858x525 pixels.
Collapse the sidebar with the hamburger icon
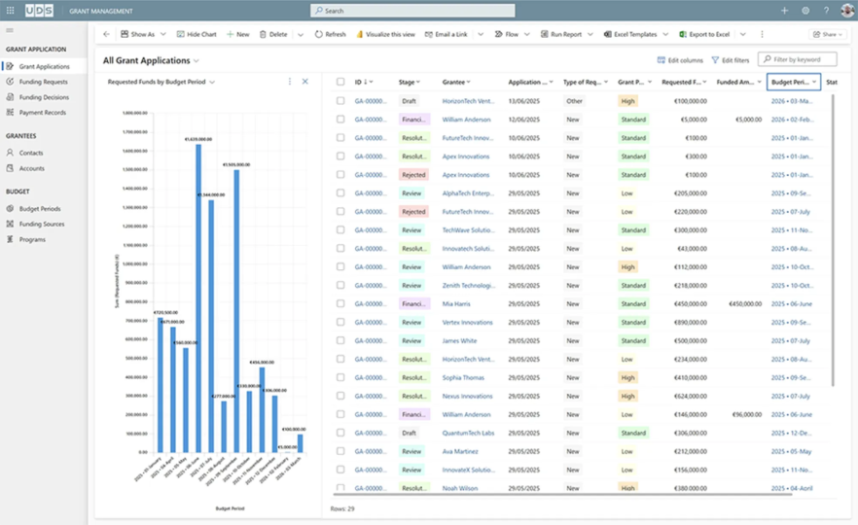click(x=10, y=30)
